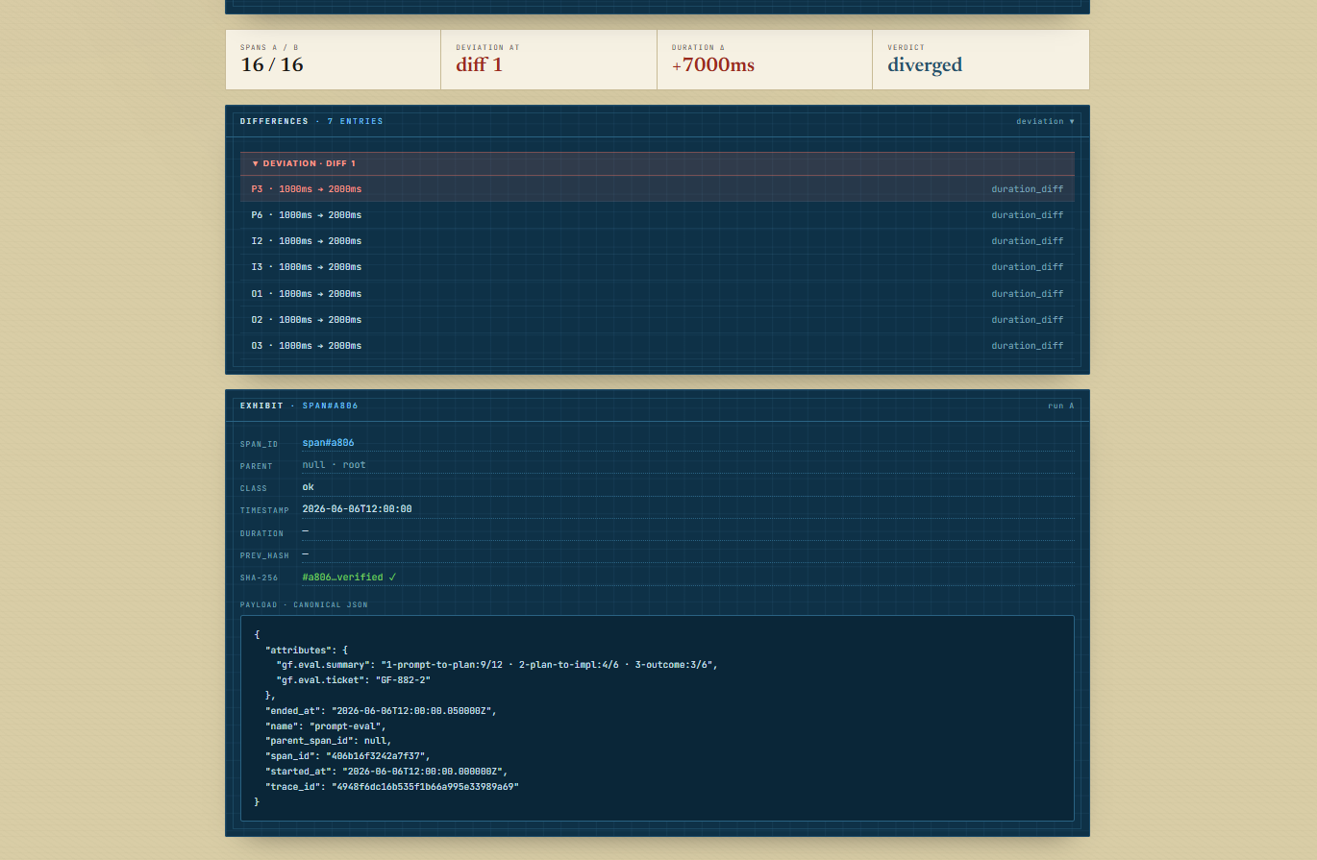Viewport: 1317px width, 860px height.
Task: Click the span_id 406b16f3242a7f37 line in payload
Action: (x=348, y=756)
